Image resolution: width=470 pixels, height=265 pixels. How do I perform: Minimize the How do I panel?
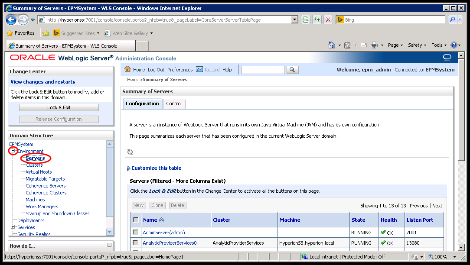pos(109,245)
